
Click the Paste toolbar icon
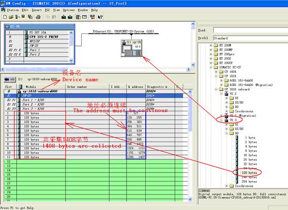pyautogui.click(x=54, y=17)
